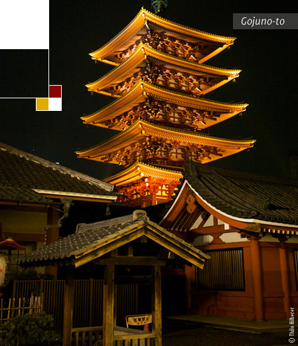Click the paper lantern at left edge

click(x=5, y=270)
